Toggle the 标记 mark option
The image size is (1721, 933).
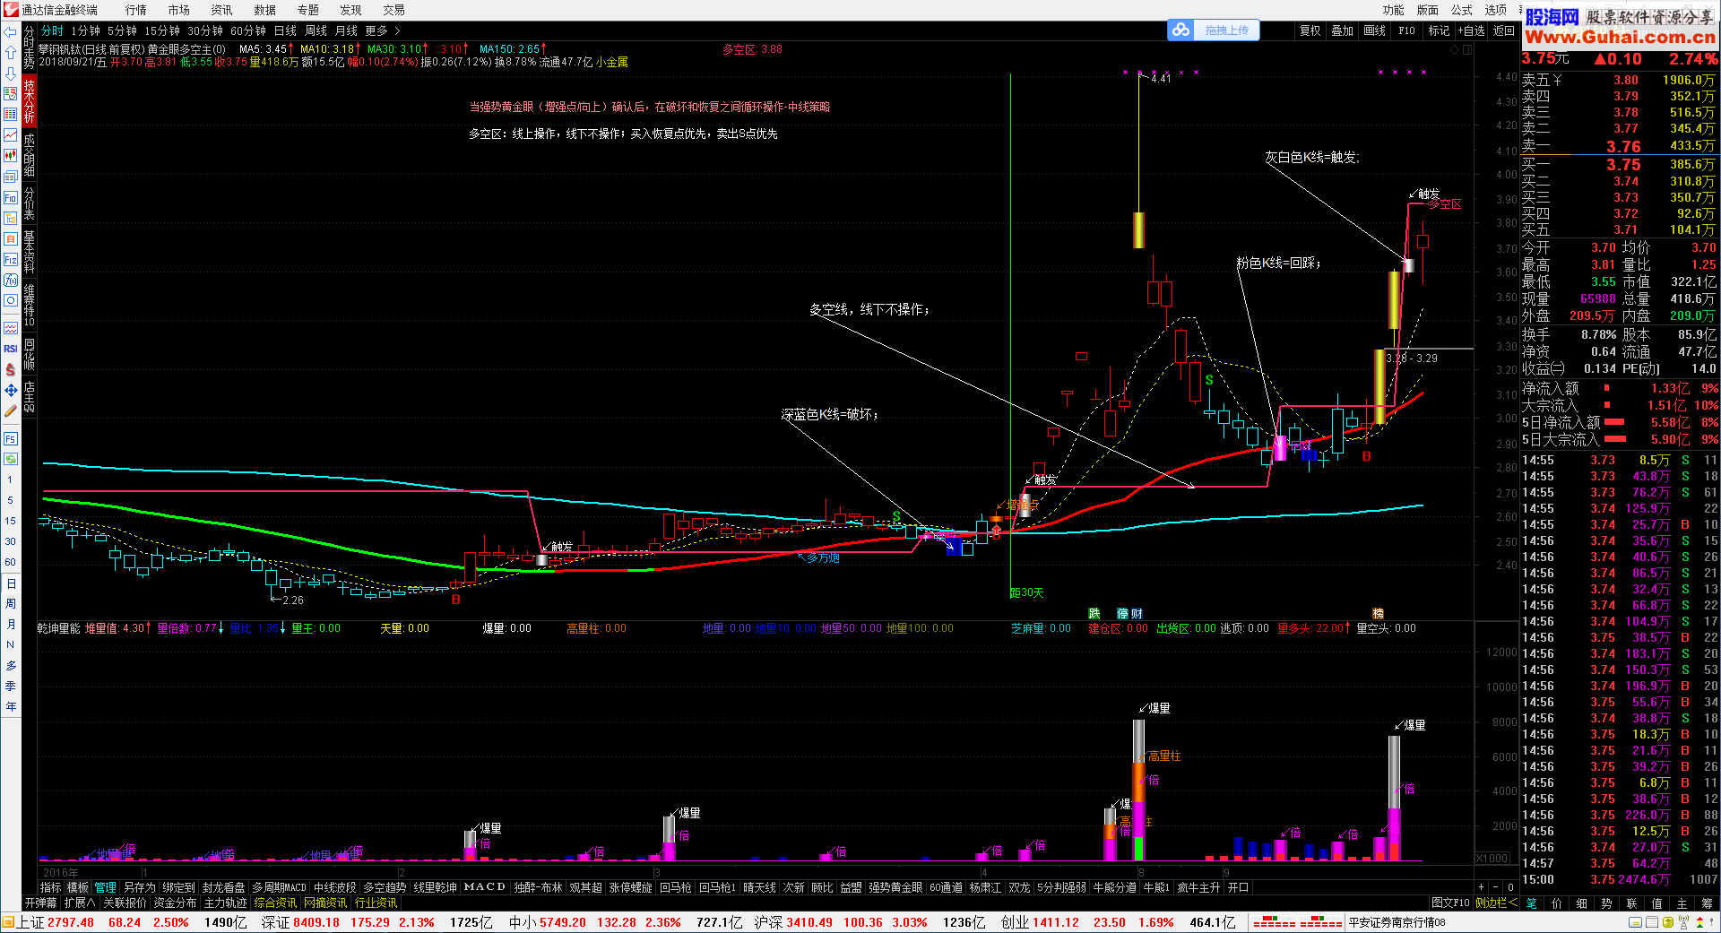click(1439, 30)
